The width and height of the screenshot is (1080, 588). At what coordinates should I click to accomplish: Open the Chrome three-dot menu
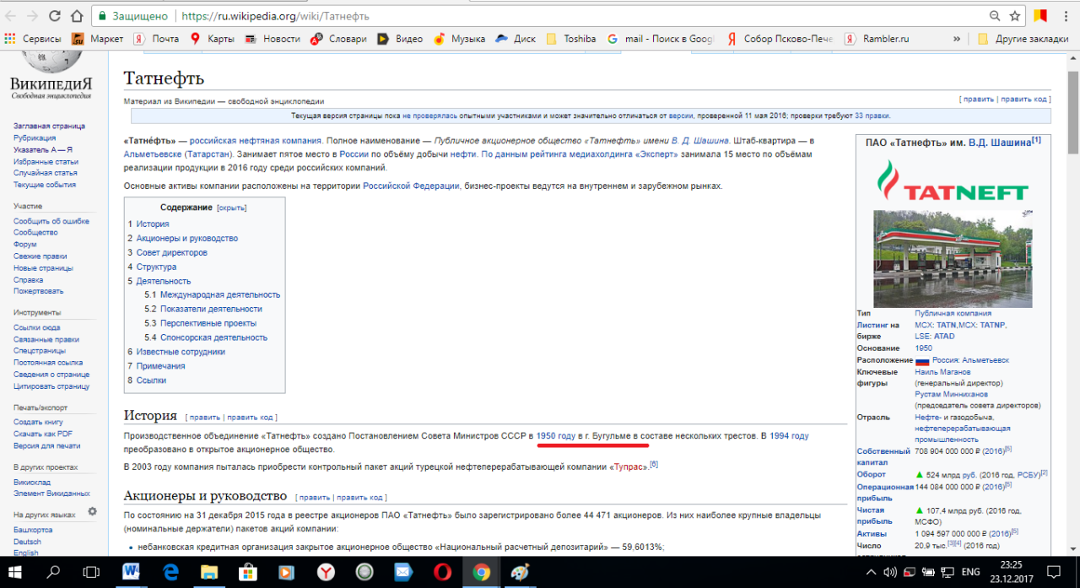pos(1066,16)
